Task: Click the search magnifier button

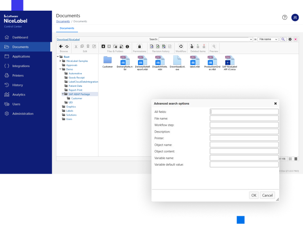Action: (x=283, y=39)
